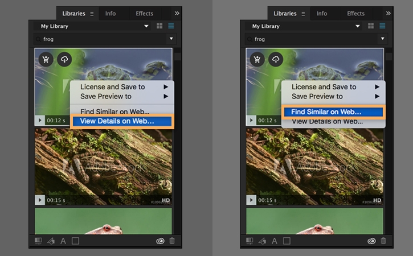
Task: Click the trash delete icon in right panel
Action: click(383, 241)
